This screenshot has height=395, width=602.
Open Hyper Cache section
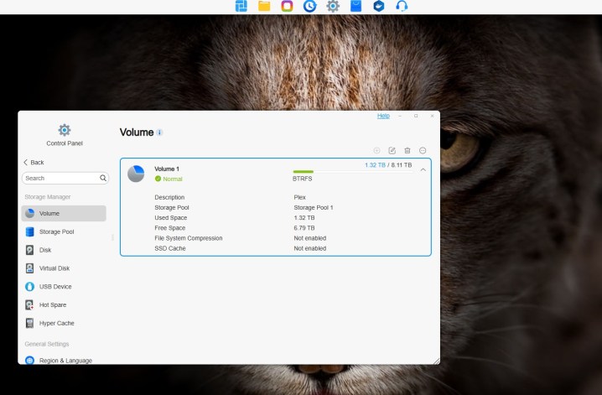[56, 323]
